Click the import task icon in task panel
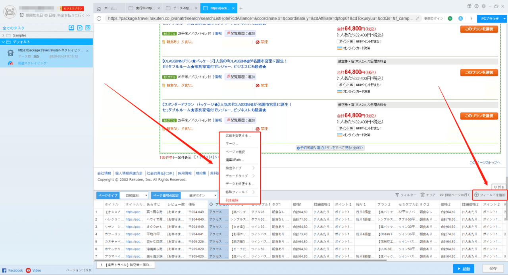508x275 pixels. click(71, 28)
